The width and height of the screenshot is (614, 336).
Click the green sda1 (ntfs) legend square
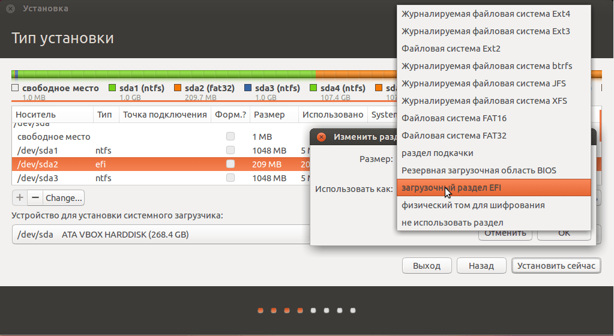112,88
